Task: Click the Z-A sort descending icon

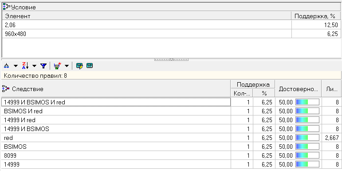Action: pos(25,66)
